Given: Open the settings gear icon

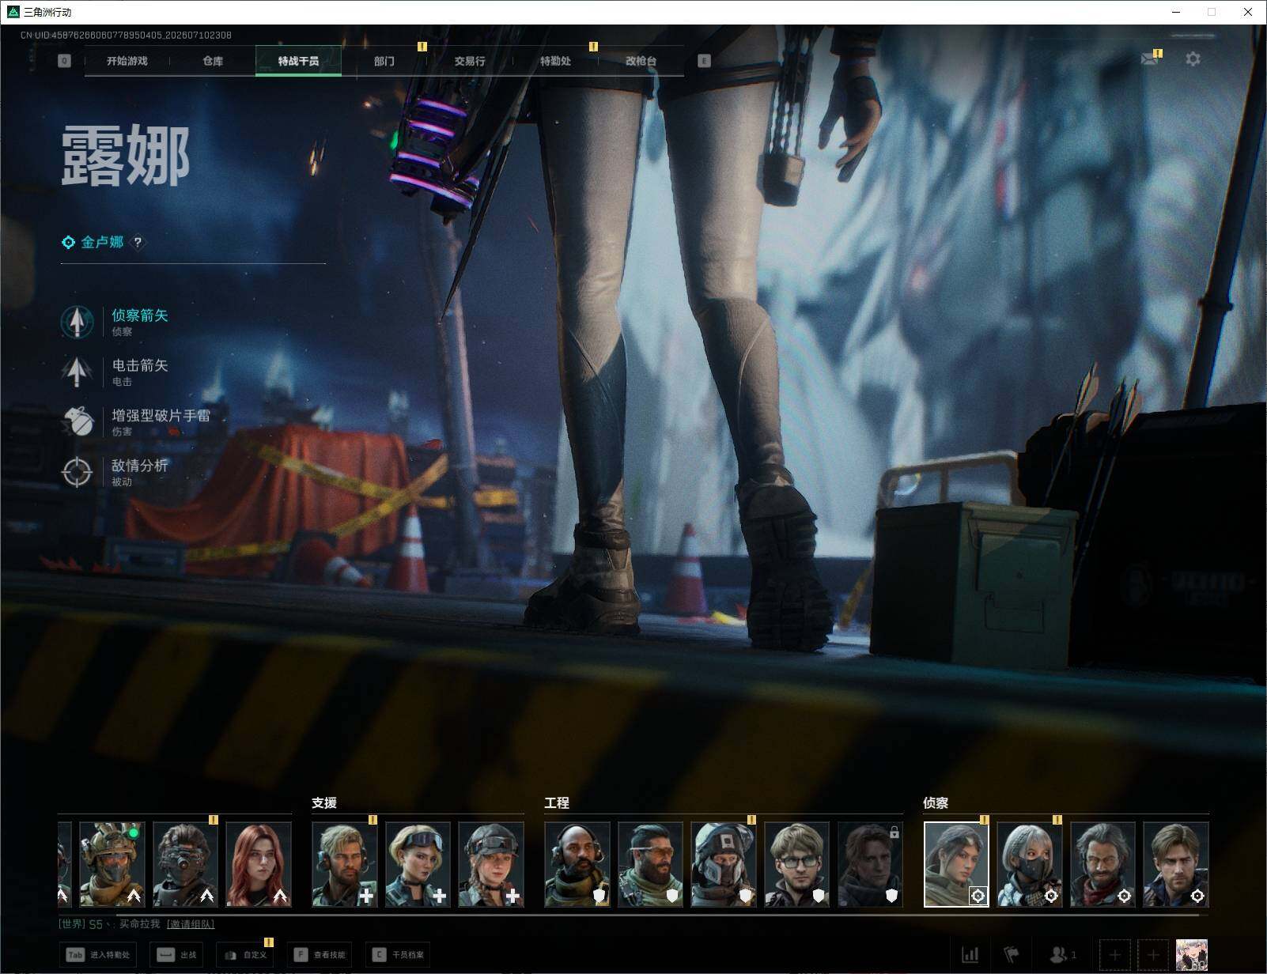Looking at the screenshot, I should (1193, 59).
